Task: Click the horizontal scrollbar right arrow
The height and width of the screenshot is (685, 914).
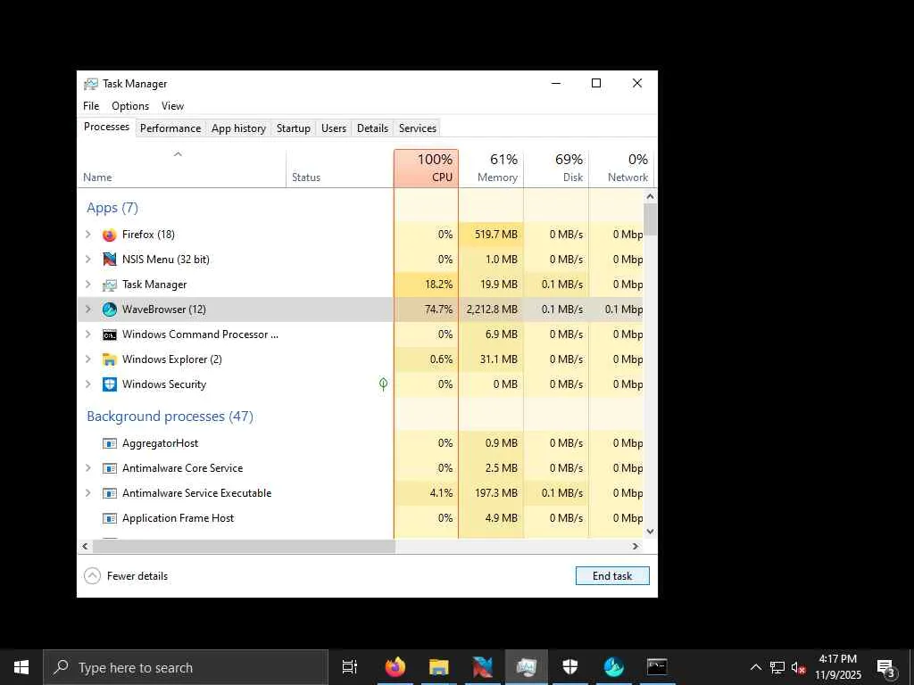Action: click(x=636, y=547)
